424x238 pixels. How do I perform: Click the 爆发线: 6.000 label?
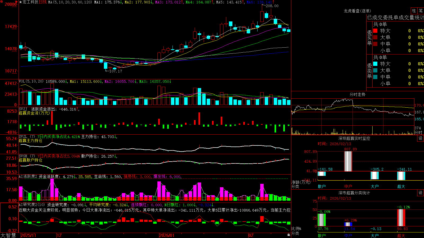point(167,177)
